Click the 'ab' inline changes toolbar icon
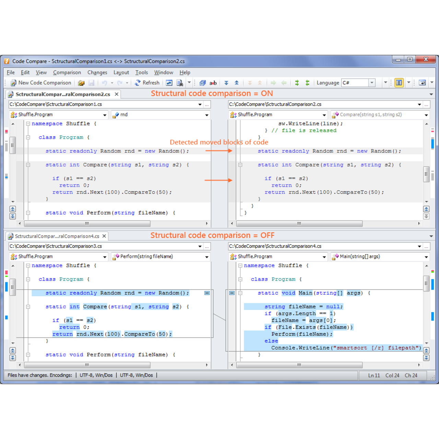Viewport: 439px width, 439px height. coord(213,83)
